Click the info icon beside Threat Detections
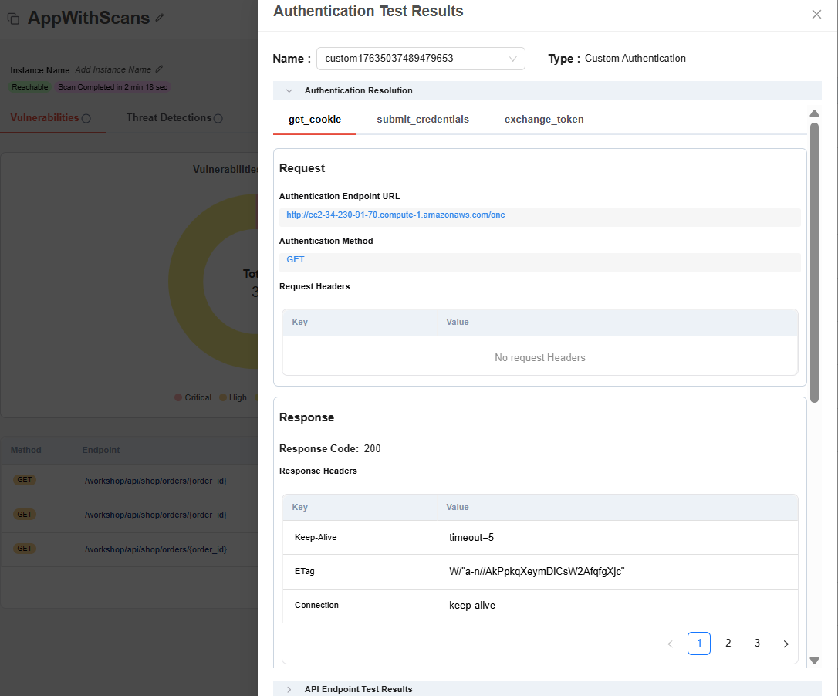This screenshot has height=696, width=838. 218,119
